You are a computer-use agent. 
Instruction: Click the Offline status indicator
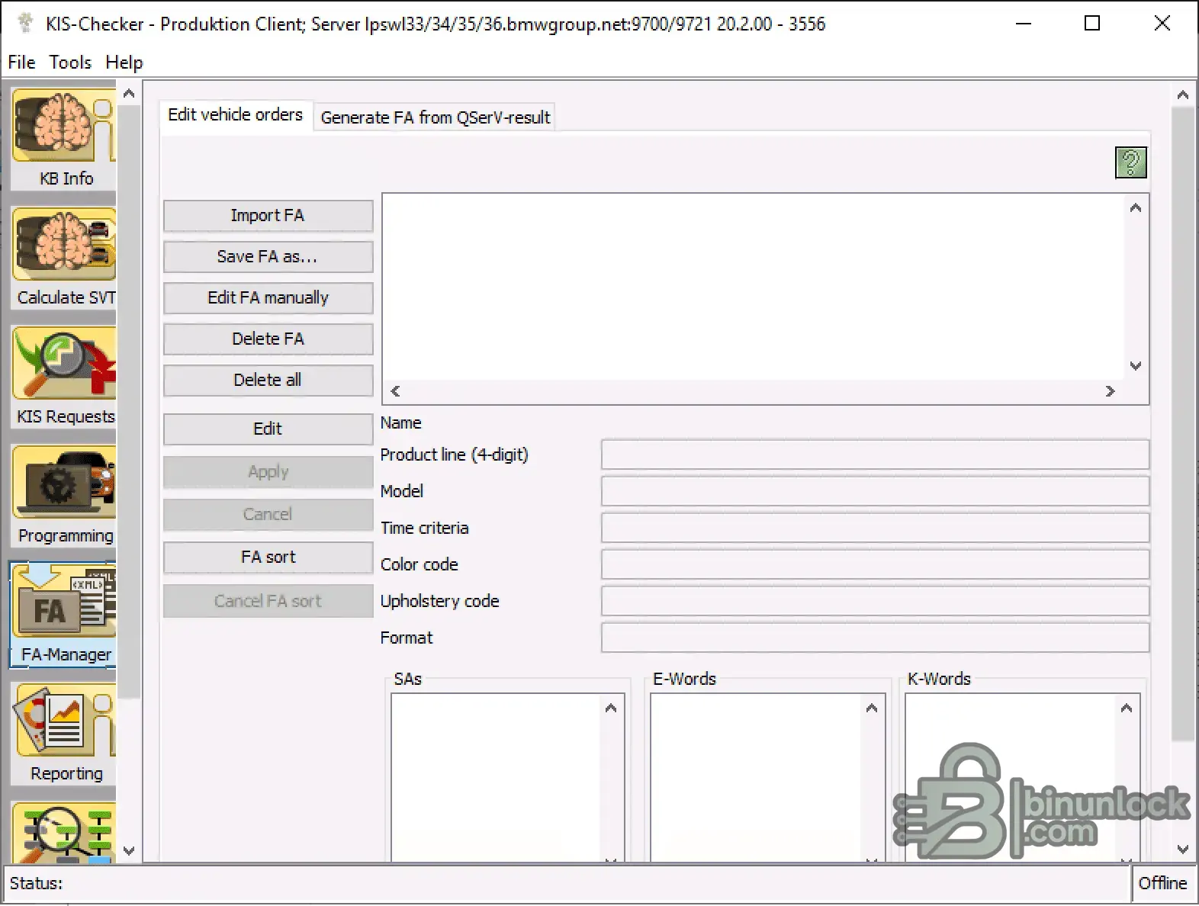(x=1162, y=883)
